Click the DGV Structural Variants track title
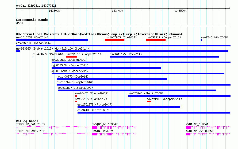Image resolution: width=238 pixels, height=149 pixels. [x=99, y=34]
